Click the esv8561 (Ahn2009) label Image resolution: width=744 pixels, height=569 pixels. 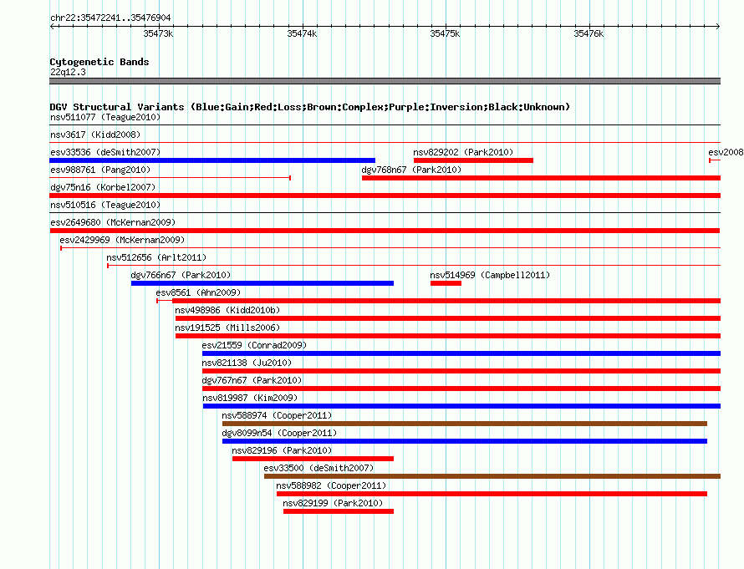(198, 292)
